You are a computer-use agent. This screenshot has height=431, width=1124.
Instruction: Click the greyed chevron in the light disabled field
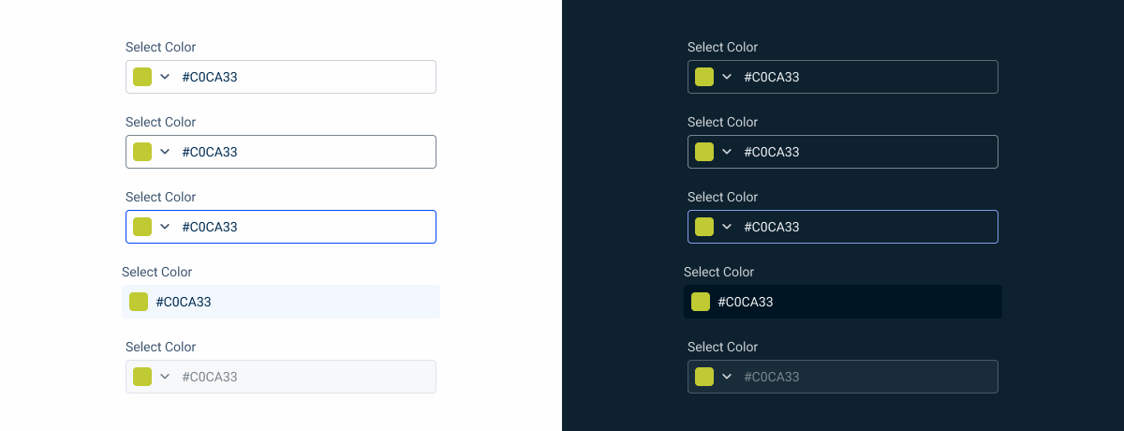pos(165,377)
